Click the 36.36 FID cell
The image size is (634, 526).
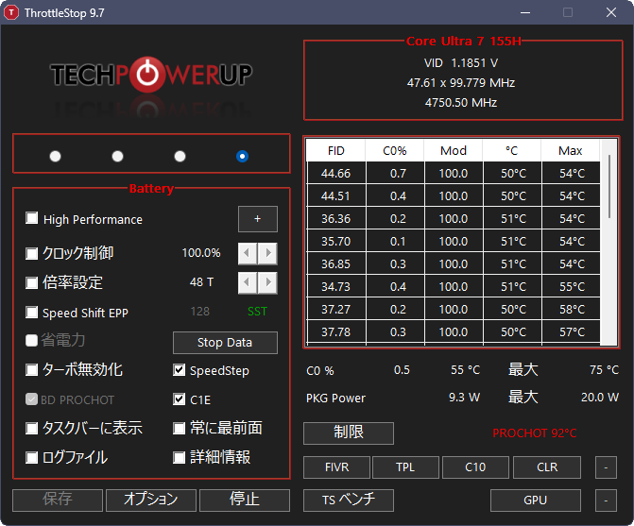tap(336, 218)
